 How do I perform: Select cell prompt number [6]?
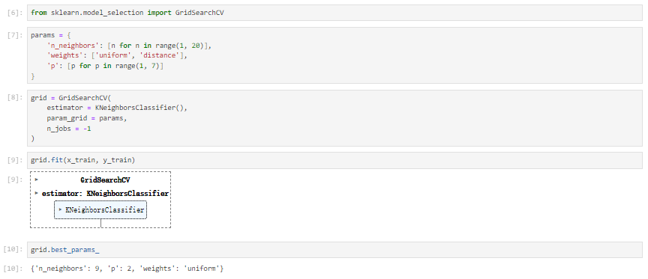15,13
